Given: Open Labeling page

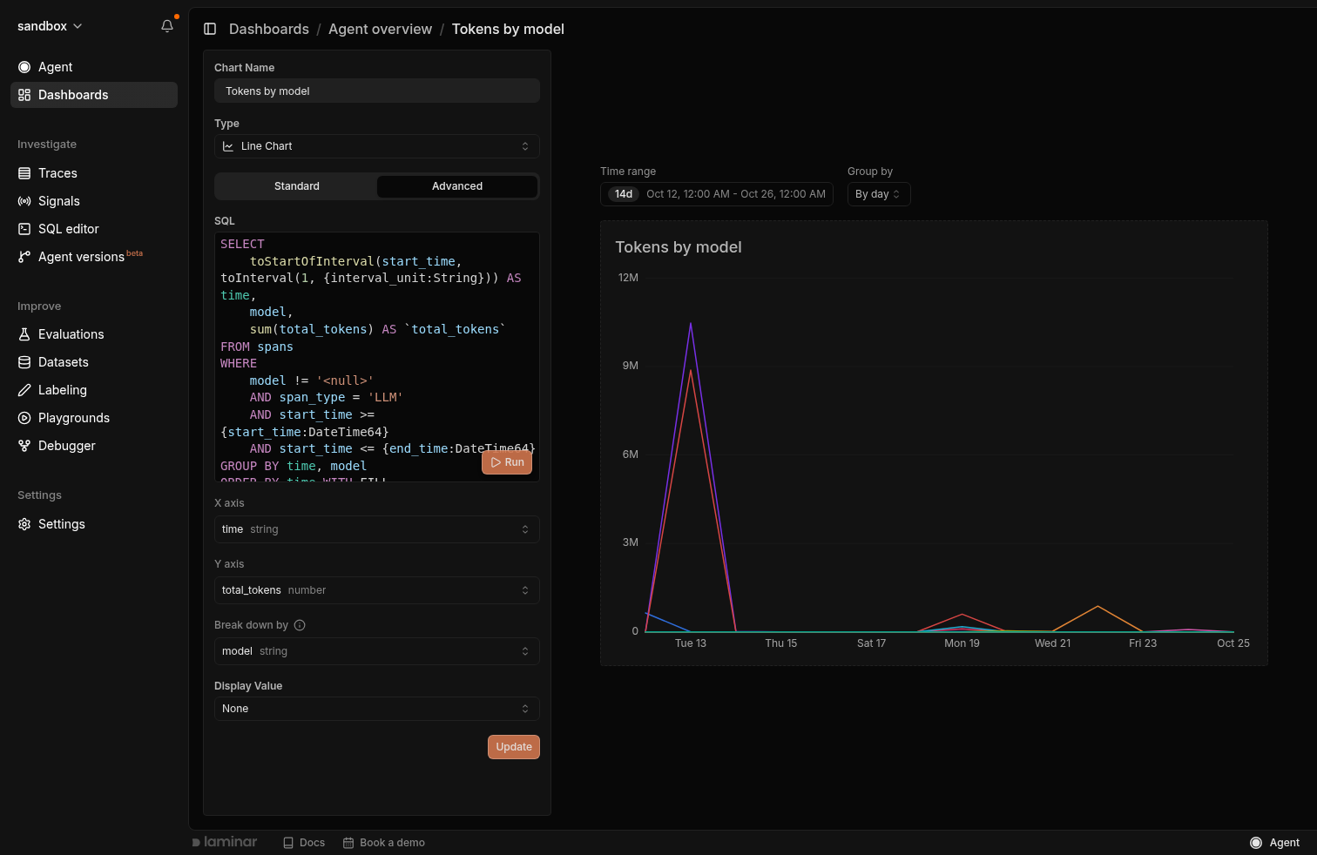Looking at the screenshot, I should [x=94, y=390].
